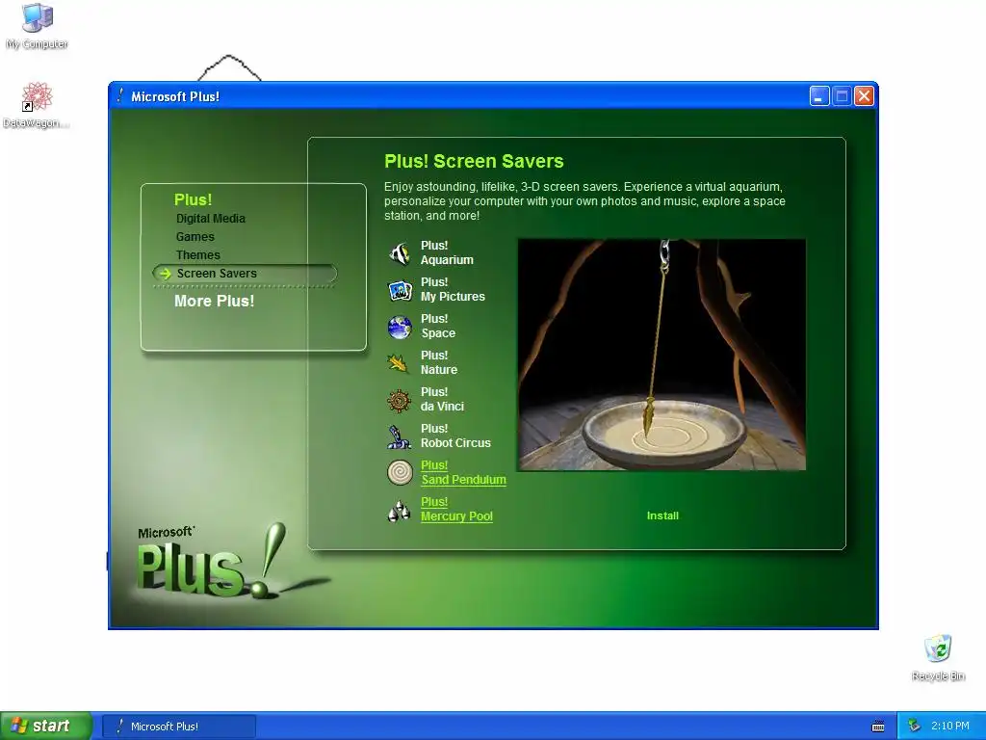Click the Robot Circus robot icon
986x740 pixels.
point(400,436)
